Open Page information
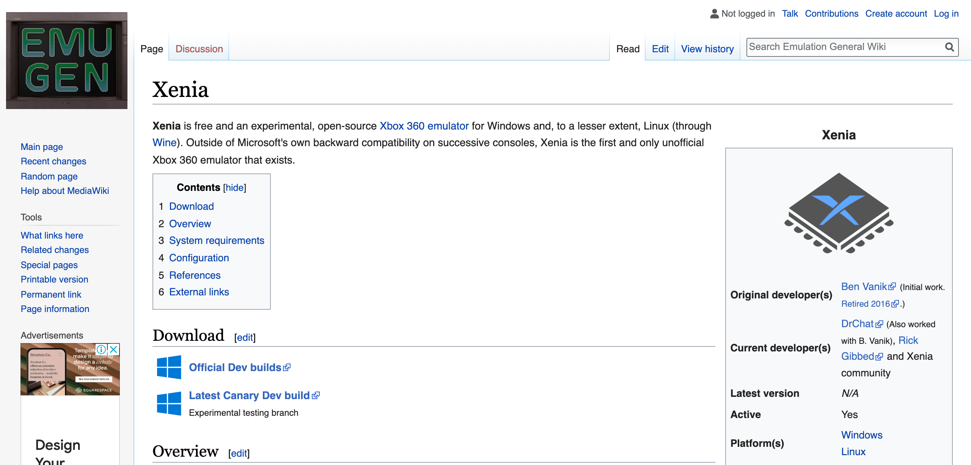This screenshot has width=971, height=465. coord(55,309)
